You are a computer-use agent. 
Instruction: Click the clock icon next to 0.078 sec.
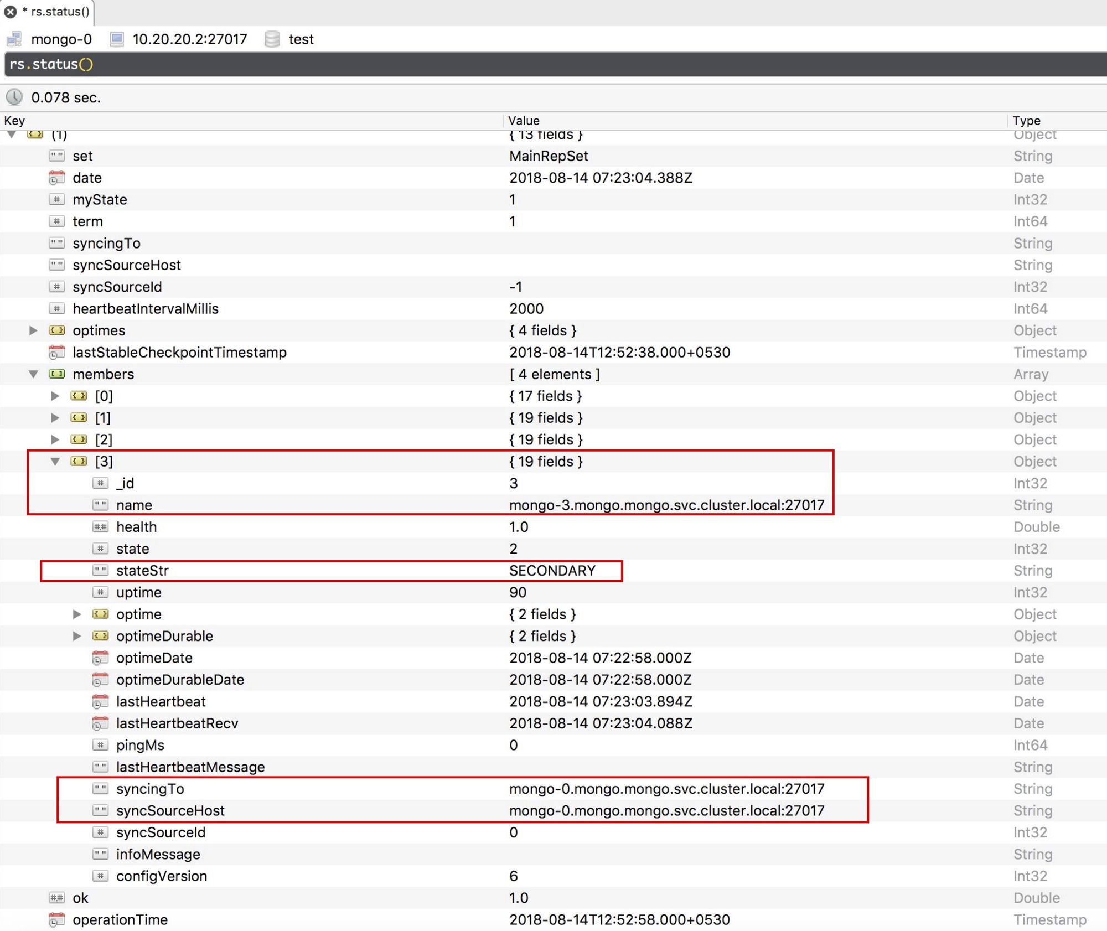pyautogui.click(x=14, y=97)
